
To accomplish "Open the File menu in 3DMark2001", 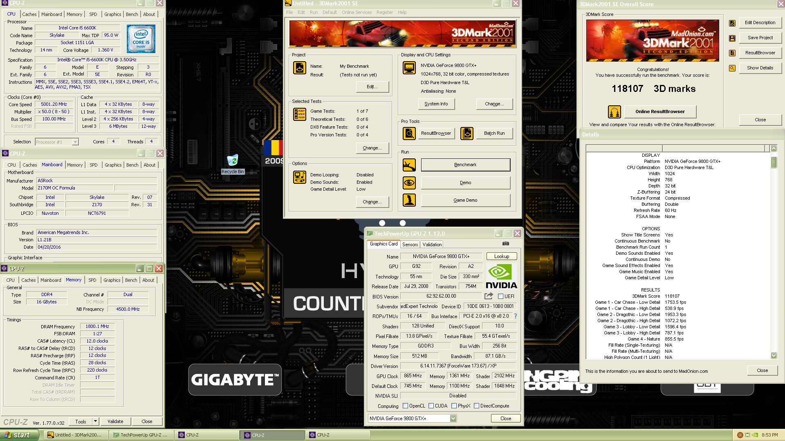I will point(289,12).
